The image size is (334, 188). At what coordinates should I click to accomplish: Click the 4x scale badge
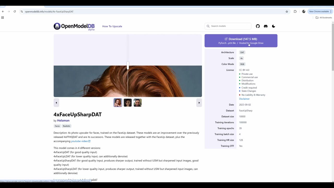coord(241,58)
